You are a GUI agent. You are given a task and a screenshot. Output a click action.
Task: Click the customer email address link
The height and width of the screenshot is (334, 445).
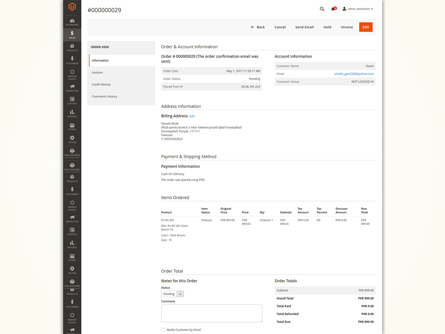(x=354, y=74)
